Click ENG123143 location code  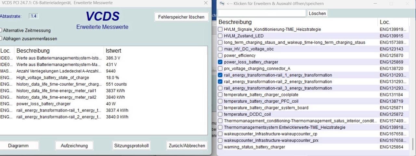391,49
